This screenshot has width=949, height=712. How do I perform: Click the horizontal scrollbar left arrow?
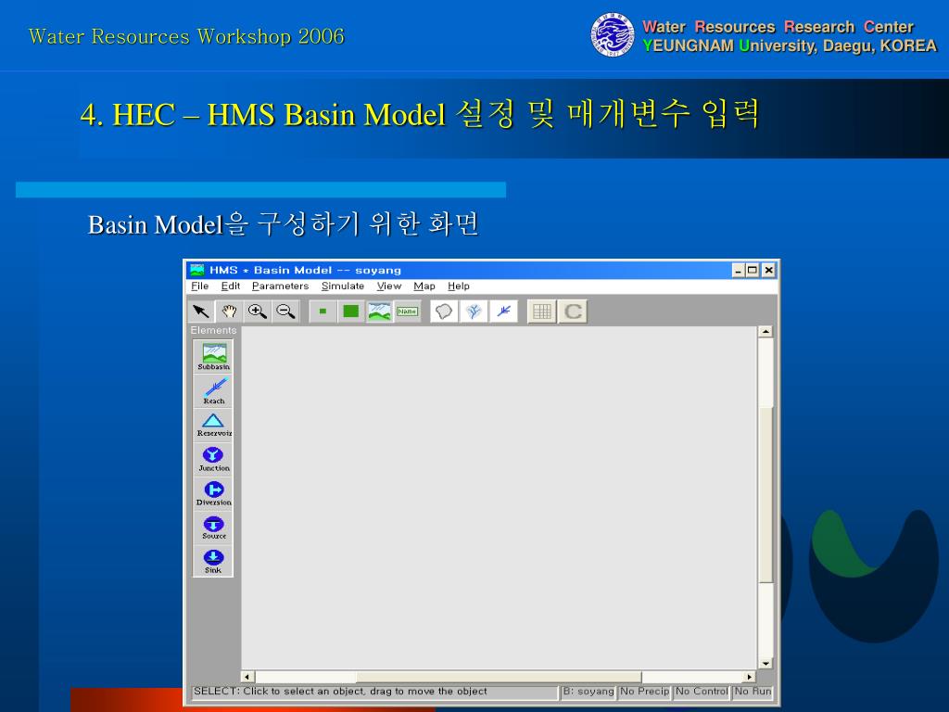coord(247,677)
